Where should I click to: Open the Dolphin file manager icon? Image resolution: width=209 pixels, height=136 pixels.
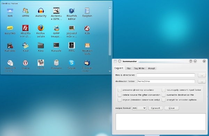[x=87, y=11]
